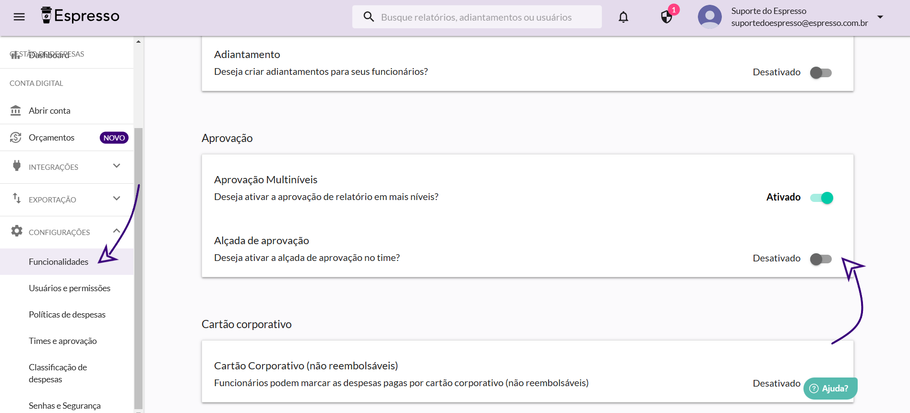This screenshot has height=413, width=910.
Task: Focus the search field for relatórios
Action: [477, 17]
